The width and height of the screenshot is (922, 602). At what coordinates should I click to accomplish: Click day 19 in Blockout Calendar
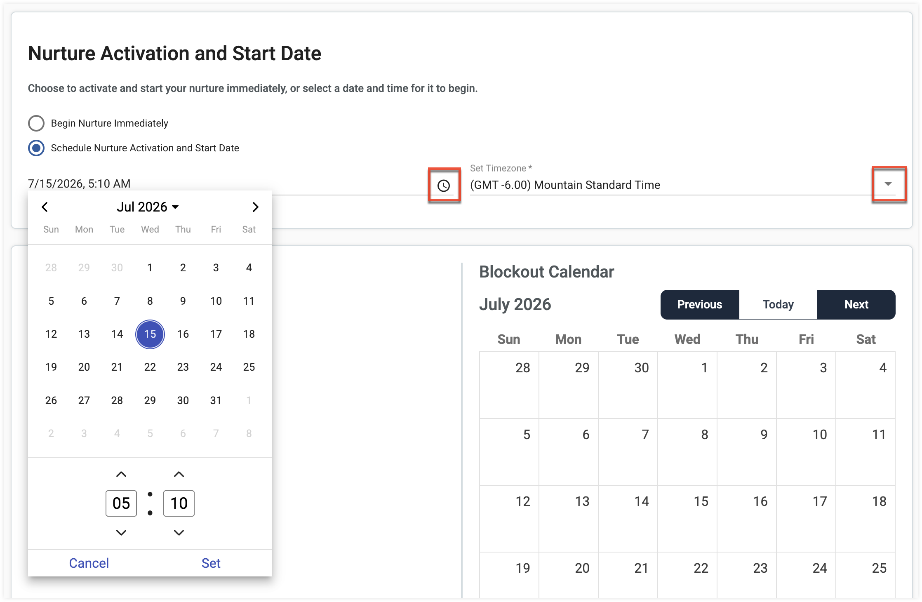pyautogui.click(x=509, y=575)
